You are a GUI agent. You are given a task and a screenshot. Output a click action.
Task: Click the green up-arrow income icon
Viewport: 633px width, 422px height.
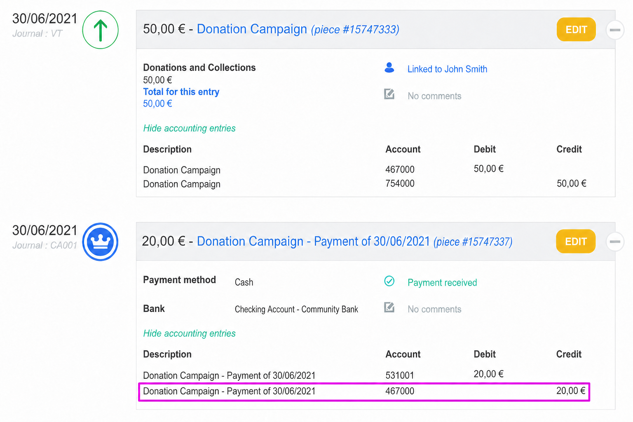[x=100, y=30]
